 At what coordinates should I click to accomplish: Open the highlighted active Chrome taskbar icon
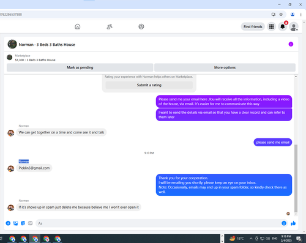point(35,239)
